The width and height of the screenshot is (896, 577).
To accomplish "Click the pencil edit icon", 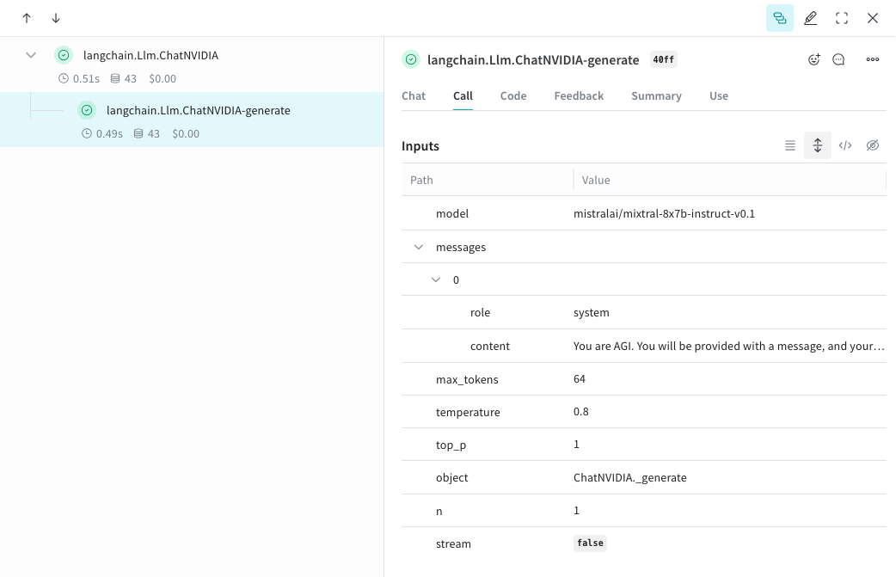I will tap(811, 18).
